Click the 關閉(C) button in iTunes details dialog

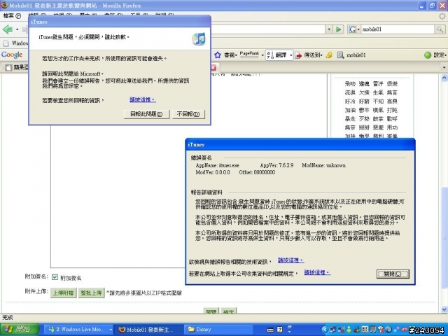click(393, 274)
